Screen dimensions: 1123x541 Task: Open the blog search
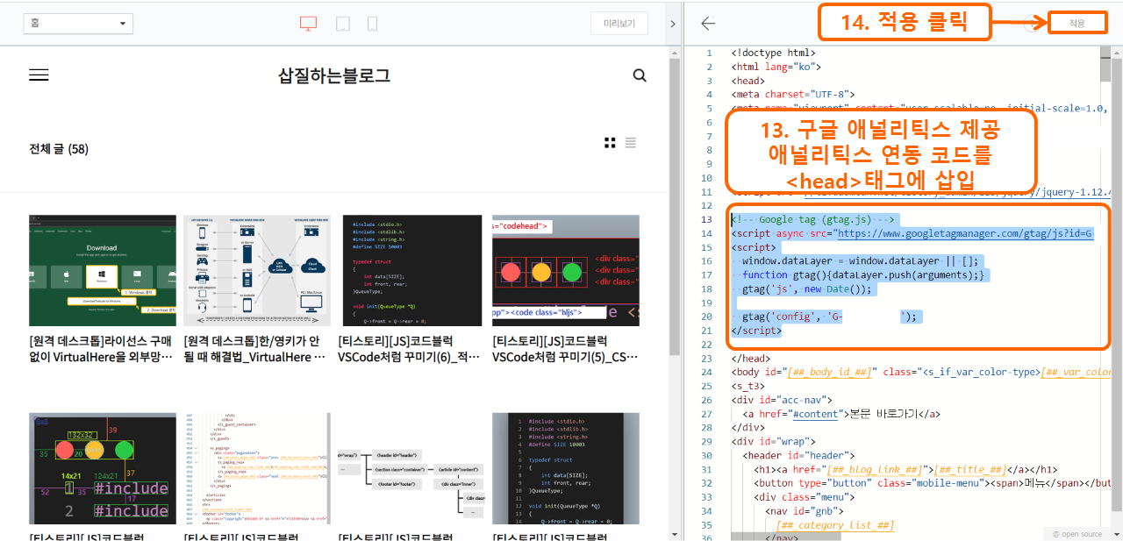tap(640, 75)
